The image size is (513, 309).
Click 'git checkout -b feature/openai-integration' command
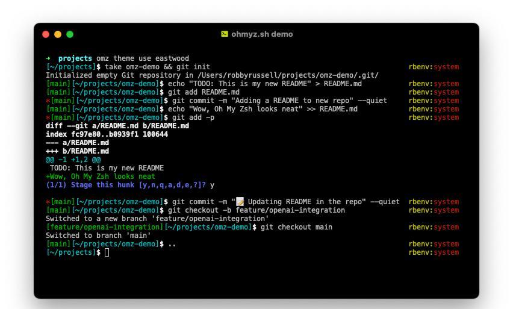coord(256,210)
